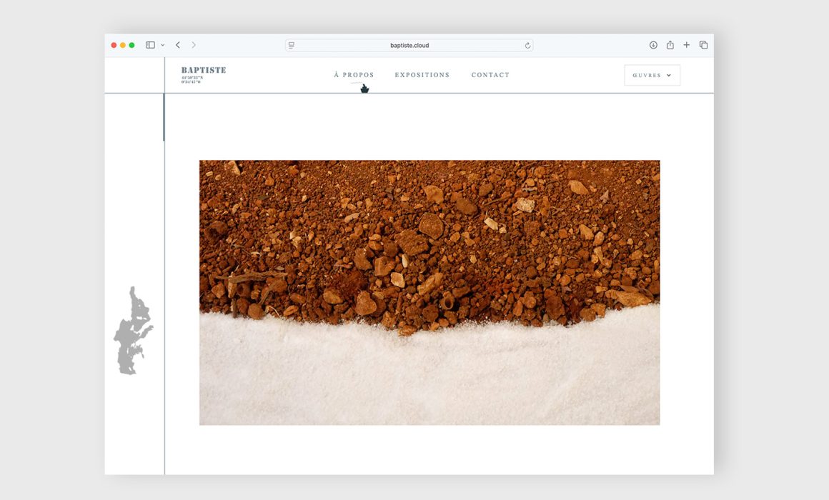Click the red earth and salt image
The width and height of the screenshot is (829, 500).
(x=429, y=292)
